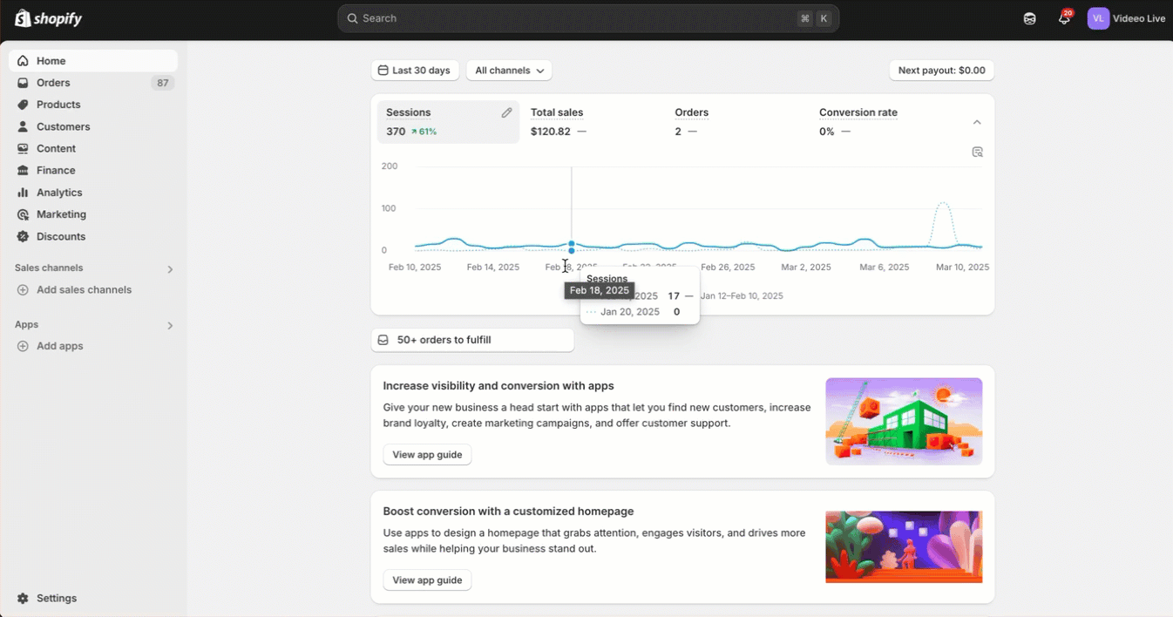This screenshot has width=1173, height=617.
Task: Open Marketing from the sidebar
Action: (x=93, y=214)
